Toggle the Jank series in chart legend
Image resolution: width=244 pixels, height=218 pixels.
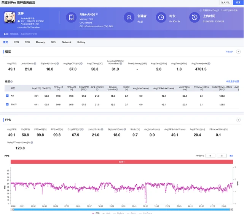pyautogui.click(x=105, y=214)
